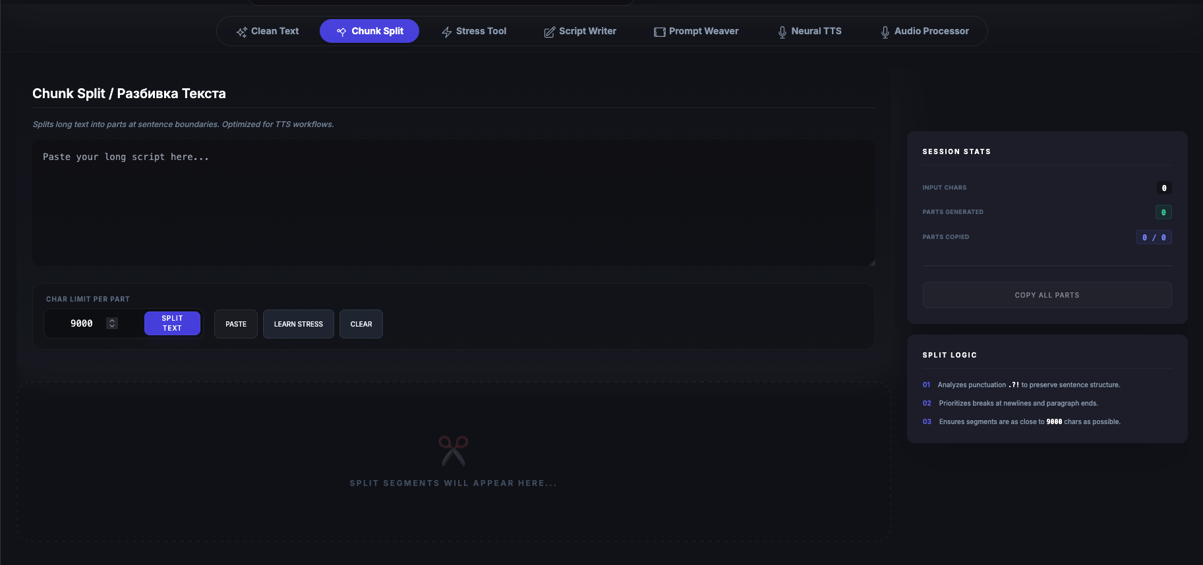Click the rule 'Ensures segments are as close'
Viewport: 1203px width, 565px height.
(1030, 421)
